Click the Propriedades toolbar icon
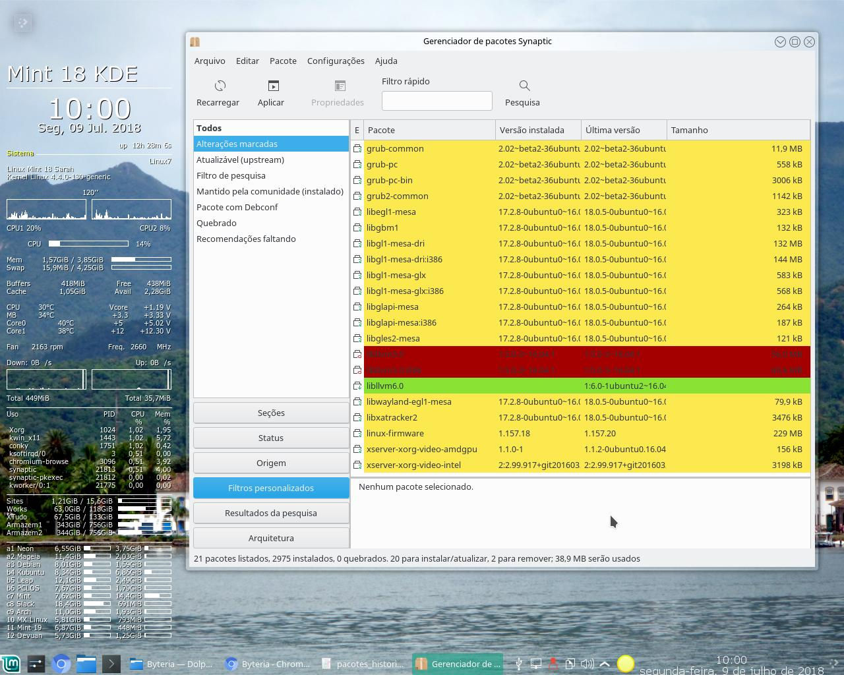 pyautogui.click(x=338, y=86)
